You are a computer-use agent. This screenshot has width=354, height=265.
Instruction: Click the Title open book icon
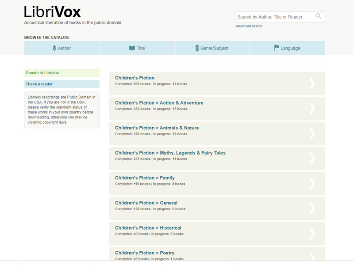132,48
